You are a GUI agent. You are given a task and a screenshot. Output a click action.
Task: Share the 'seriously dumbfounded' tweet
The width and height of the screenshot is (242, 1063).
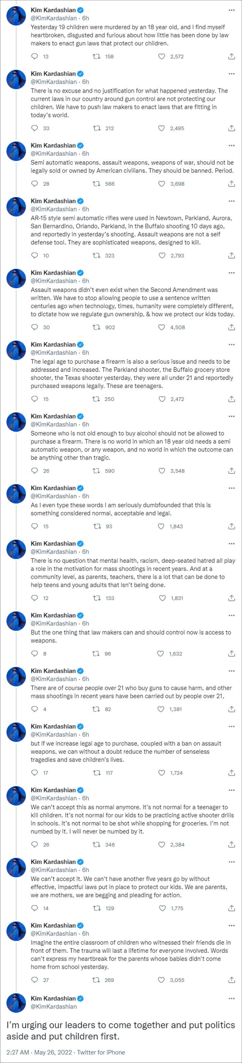pyautogui.click(x=232, y=526)
